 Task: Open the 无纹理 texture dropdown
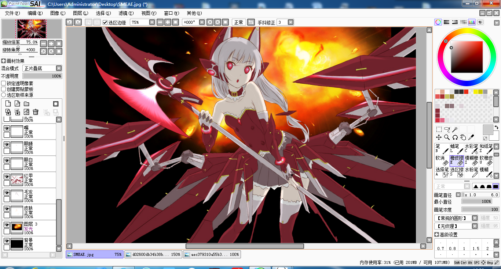[475, 226]
